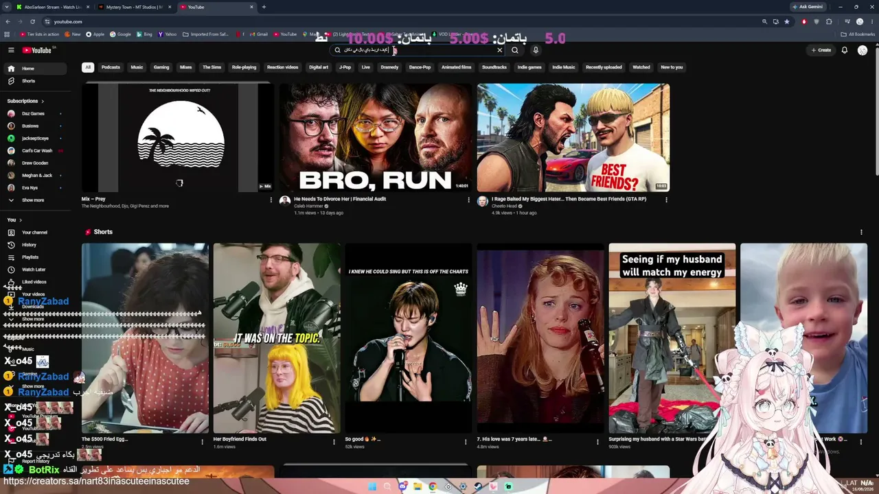Select the J-Pop filter chip
This screenshot has height=494, width=879.
point(345,67)
